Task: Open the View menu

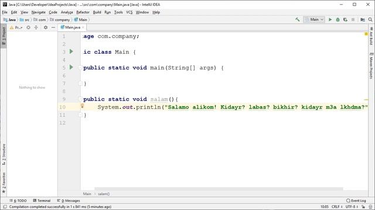Action: [x=24, y=12]
